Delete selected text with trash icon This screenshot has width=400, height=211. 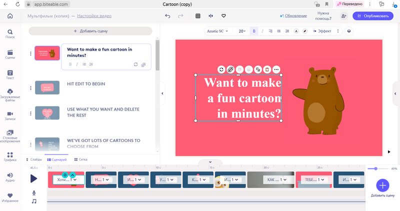267,69
